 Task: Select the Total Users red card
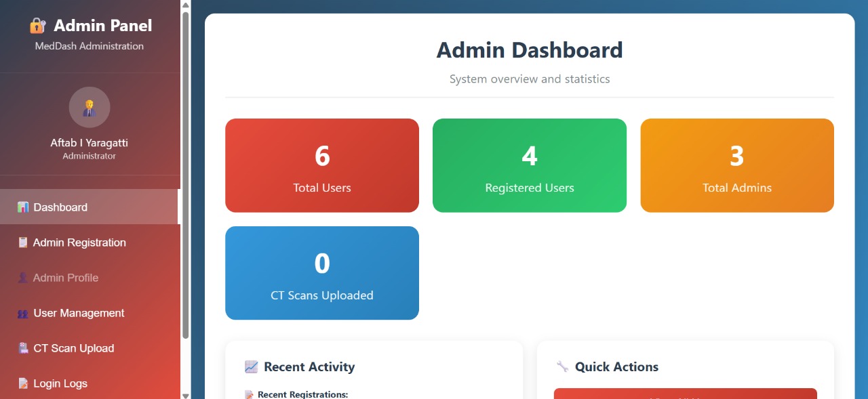tap(322, 165)
